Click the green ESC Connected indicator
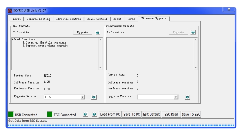 (50, 114)
